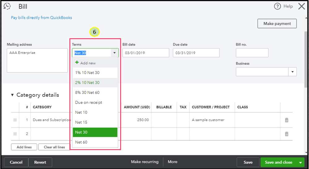Image resolution: width=309 pixels, height=169 pixels.
Task: Grab the drag handle of line 2
Action: coord(15,134)
